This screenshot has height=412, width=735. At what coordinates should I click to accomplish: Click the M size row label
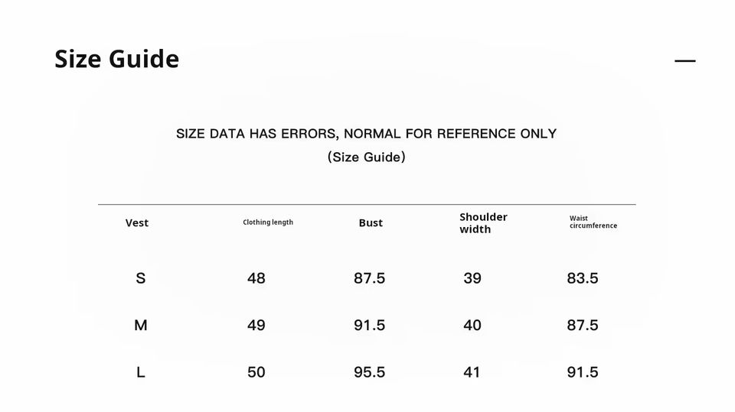tap(141, 326)
